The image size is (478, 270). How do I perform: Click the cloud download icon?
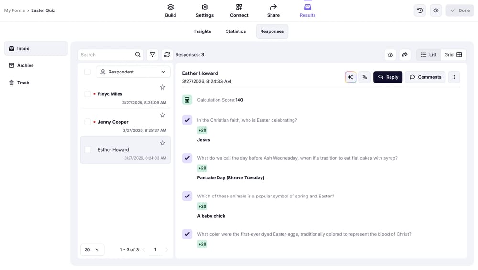point(391,55)
